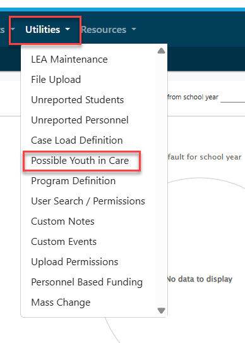Click the dropdown scroll-down arrow
245x343 pixels.
tap(161, 310)
